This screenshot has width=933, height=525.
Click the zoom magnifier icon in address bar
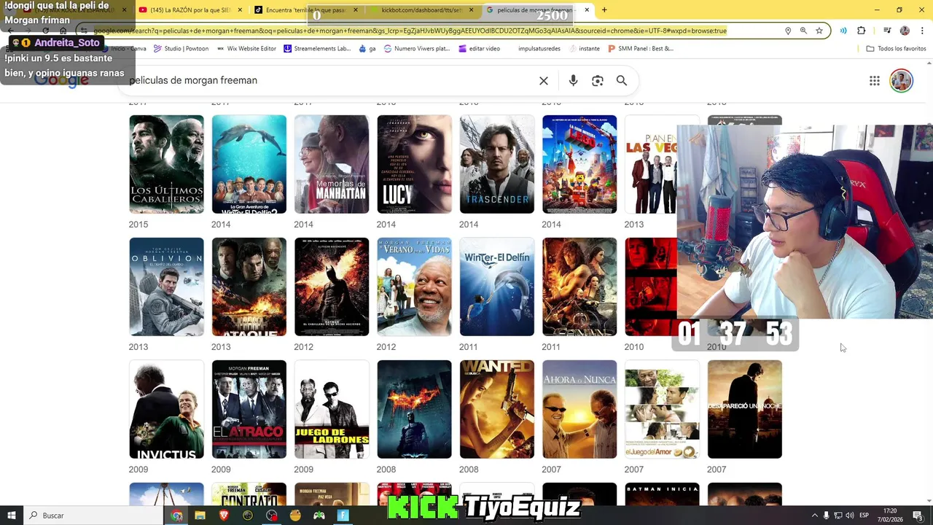tap(803, 31)
